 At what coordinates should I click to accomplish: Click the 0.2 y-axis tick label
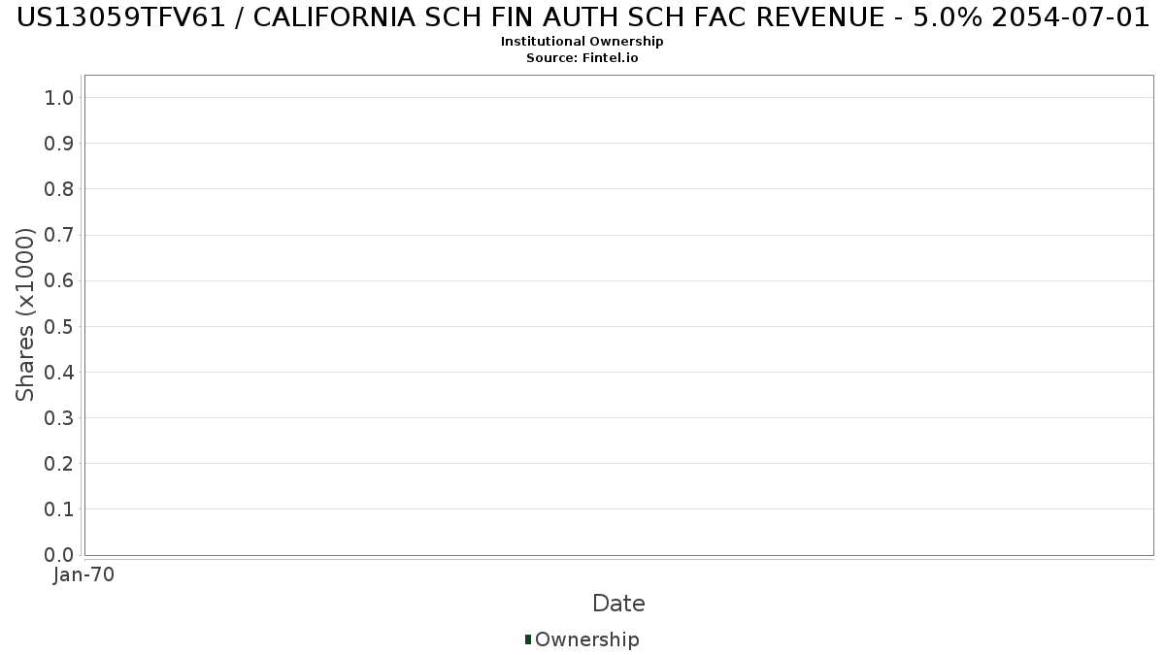[x=59, y=464]
